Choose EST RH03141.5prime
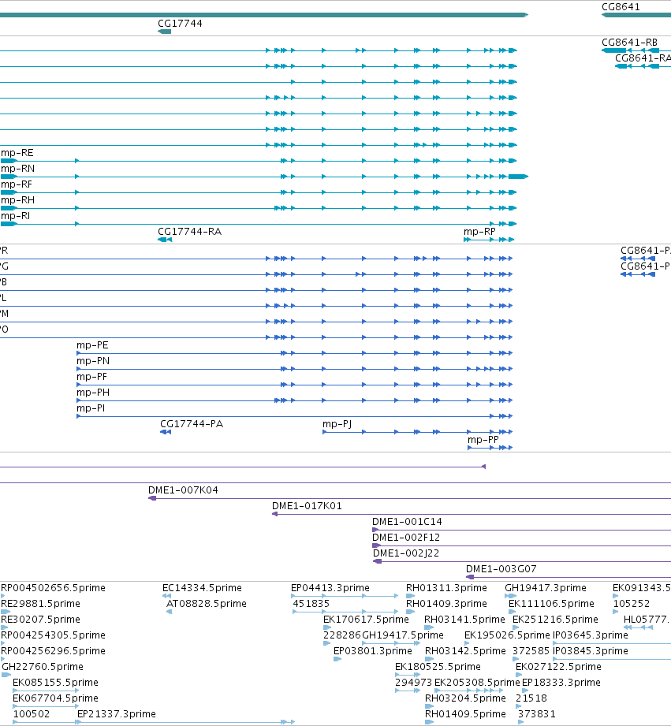Screen dimensions: 671x726 click(x=464, y=620)
